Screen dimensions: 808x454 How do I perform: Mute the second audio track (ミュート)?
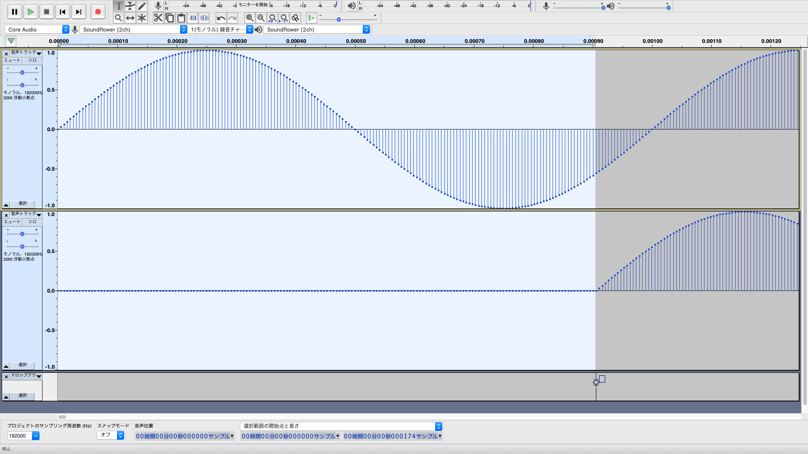[12, 222]
